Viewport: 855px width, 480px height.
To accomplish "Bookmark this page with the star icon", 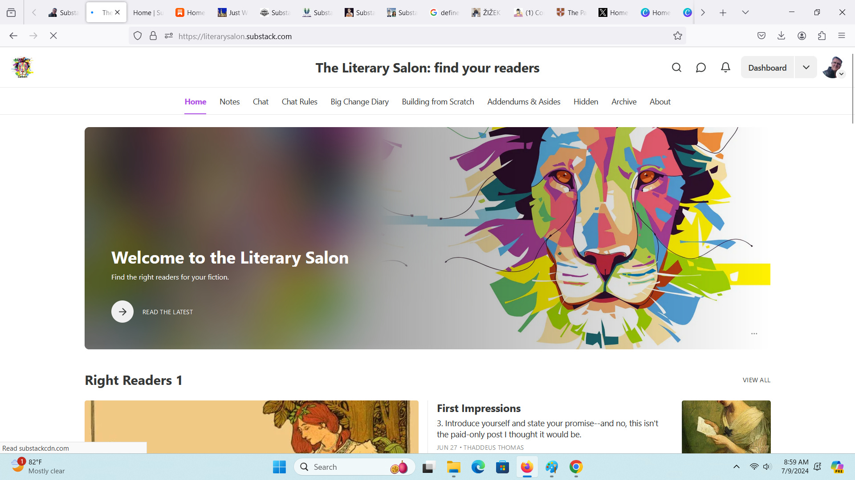I will point(677,36).
